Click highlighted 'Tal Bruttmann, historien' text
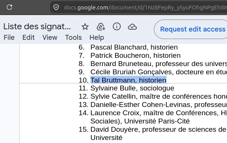 coord(129,80)
